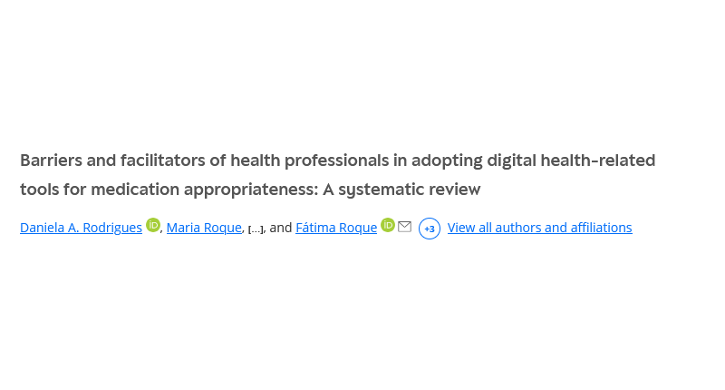Expand the hidden authors ellipsis

[x=255, y=229]
